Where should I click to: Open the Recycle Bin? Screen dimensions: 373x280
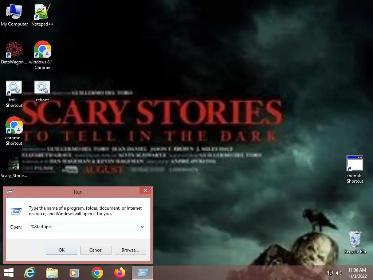355,242
